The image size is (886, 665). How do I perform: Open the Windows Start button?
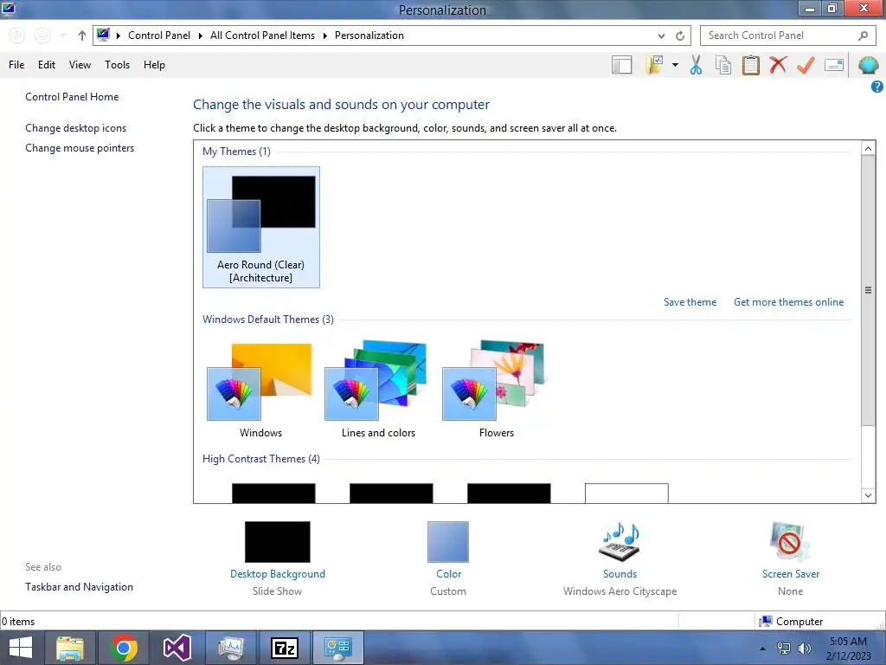click(21, 648)
